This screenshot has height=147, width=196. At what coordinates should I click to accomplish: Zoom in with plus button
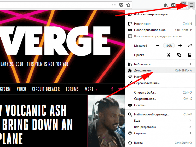click(x=180, y=46)
